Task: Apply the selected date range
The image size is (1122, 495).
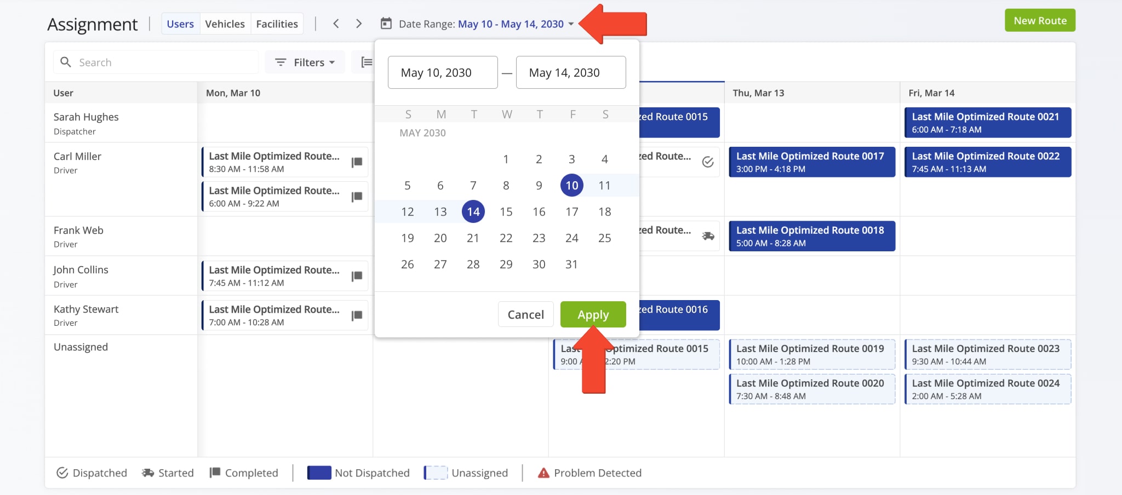Action: 593,314
